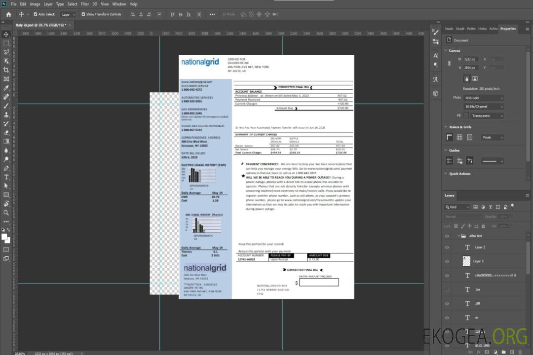Select the Eyedropper tool
Image resolution: width=533 pixels, height=355 pixels.
point(6,88)
